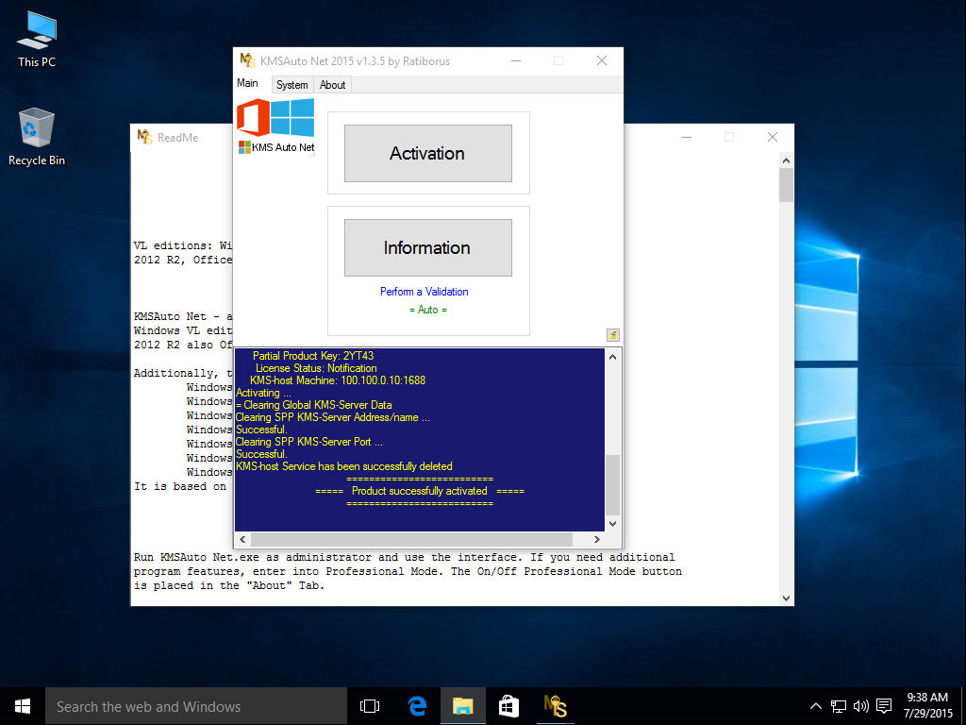Select the Recycle Bin desktop icon

click(x=37, y=138)
